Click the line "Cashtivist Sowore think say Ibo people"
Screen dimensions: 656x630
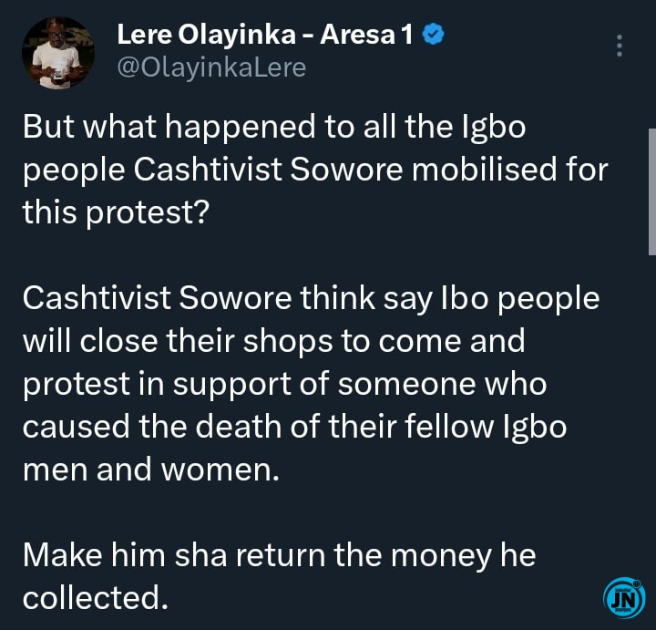(311, 299)
